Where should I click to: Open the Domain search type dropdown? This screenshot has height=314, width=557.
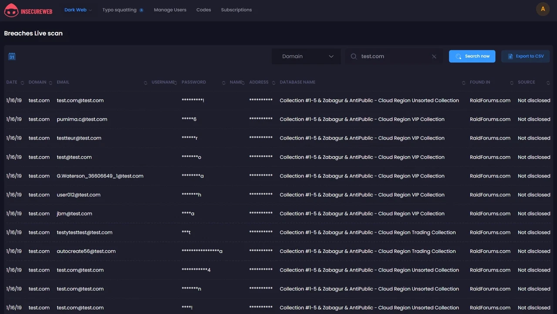pyautogui.click(x=307, y=56)
